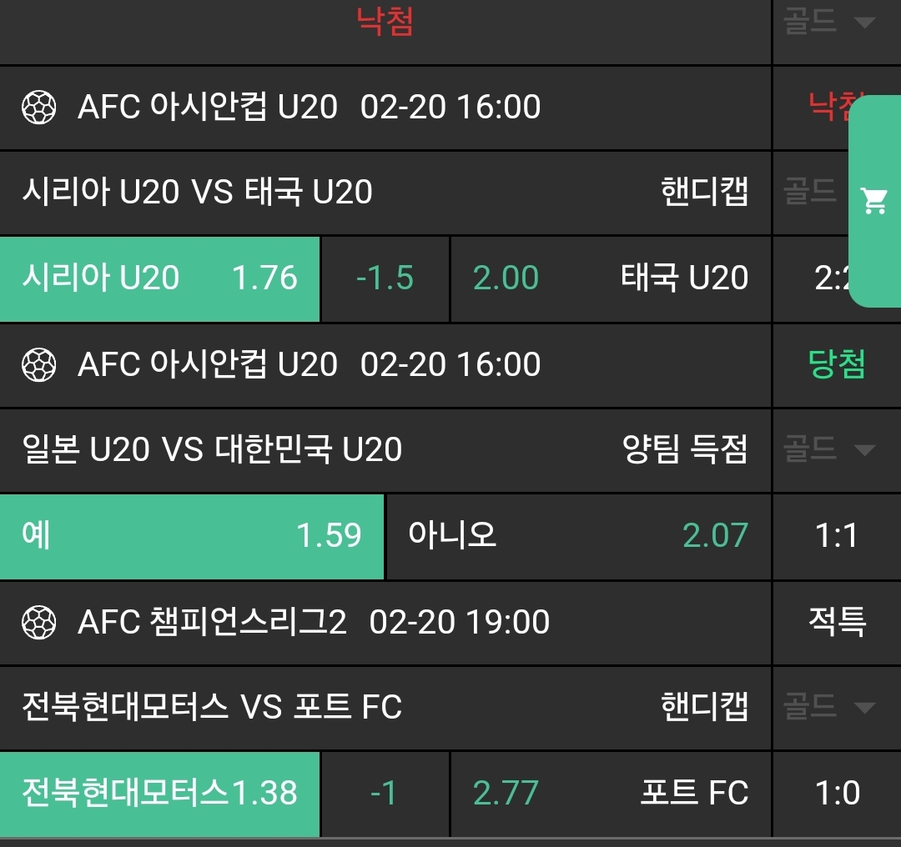Select the 시리아 U20 1.76 bet option

[x=159, y=278]
